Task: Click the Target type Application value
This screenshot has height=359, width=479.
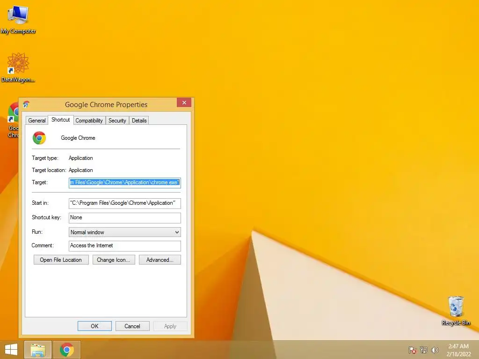Action: 80,158
